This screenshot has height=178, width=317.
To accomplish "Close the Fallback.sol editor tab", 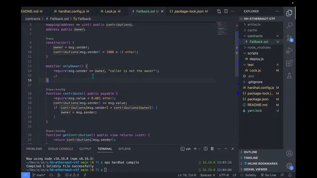I will 162,11.
